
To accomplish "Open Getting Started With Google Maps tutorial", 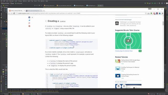I will tap(130, 61).
